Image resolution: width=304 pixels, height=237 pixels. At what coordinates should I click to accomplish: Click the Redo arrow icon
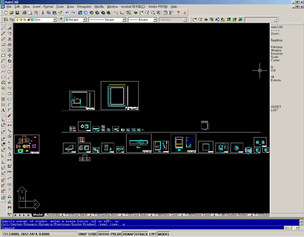coord(73,13)
